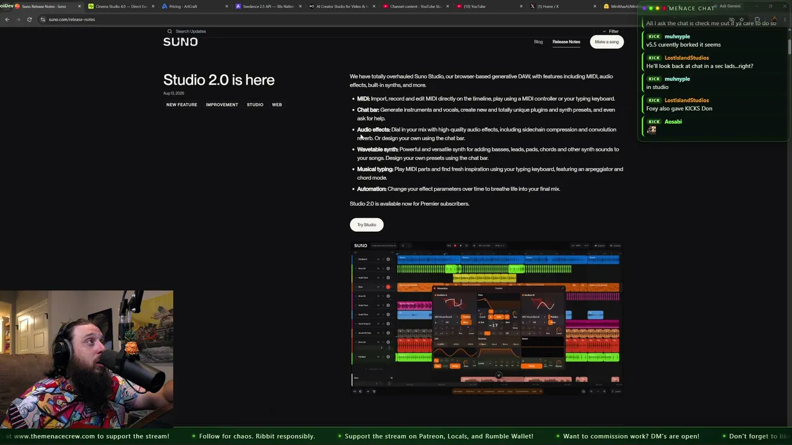Click the Ask Gemini button
This screenshot has height=445, width=792.
(727, 6)
